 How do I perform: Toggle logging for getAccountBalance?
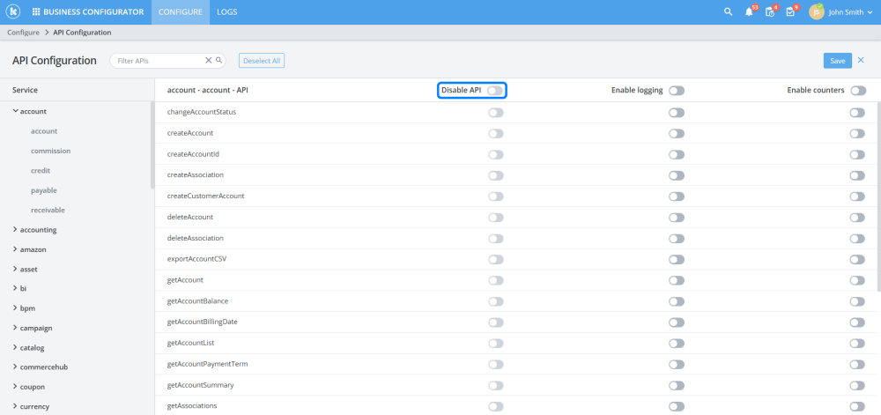point(677,301)
